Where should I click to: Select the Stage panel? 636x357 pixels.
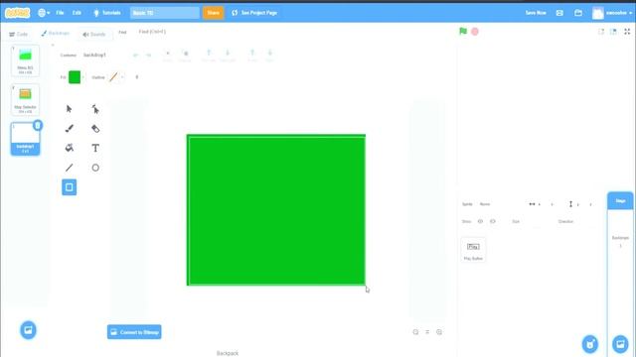[620, 276]
